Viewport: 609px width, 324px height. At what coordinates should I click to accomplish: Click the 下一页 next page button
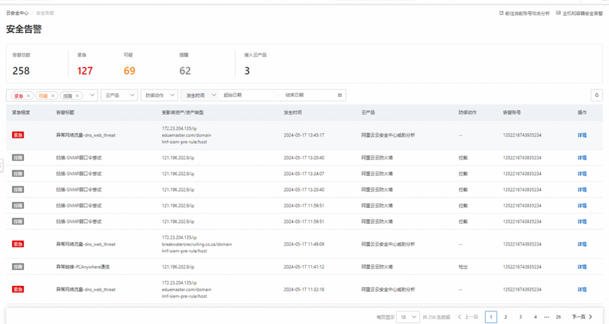tap(582, 317)
